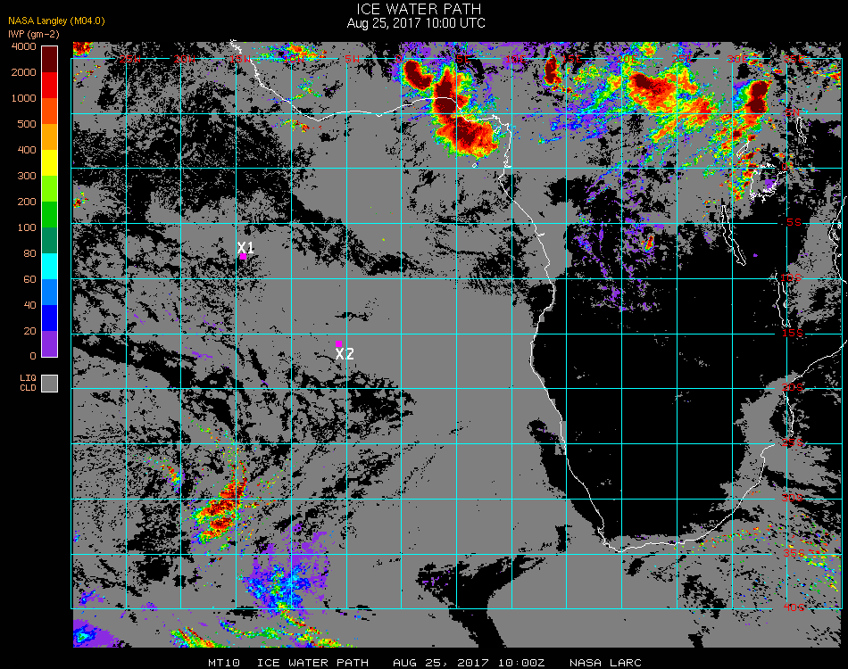Click the 'AUG 25, 2017 10:00Z' footer text
The width and height of the screenshot is (848, 669).
pyautogui.click(x=469, y=663)
